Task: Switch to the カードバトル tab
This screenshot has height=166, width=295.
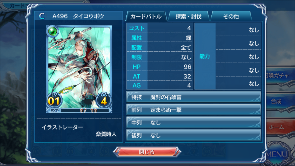Action: (x=146, y=17)
